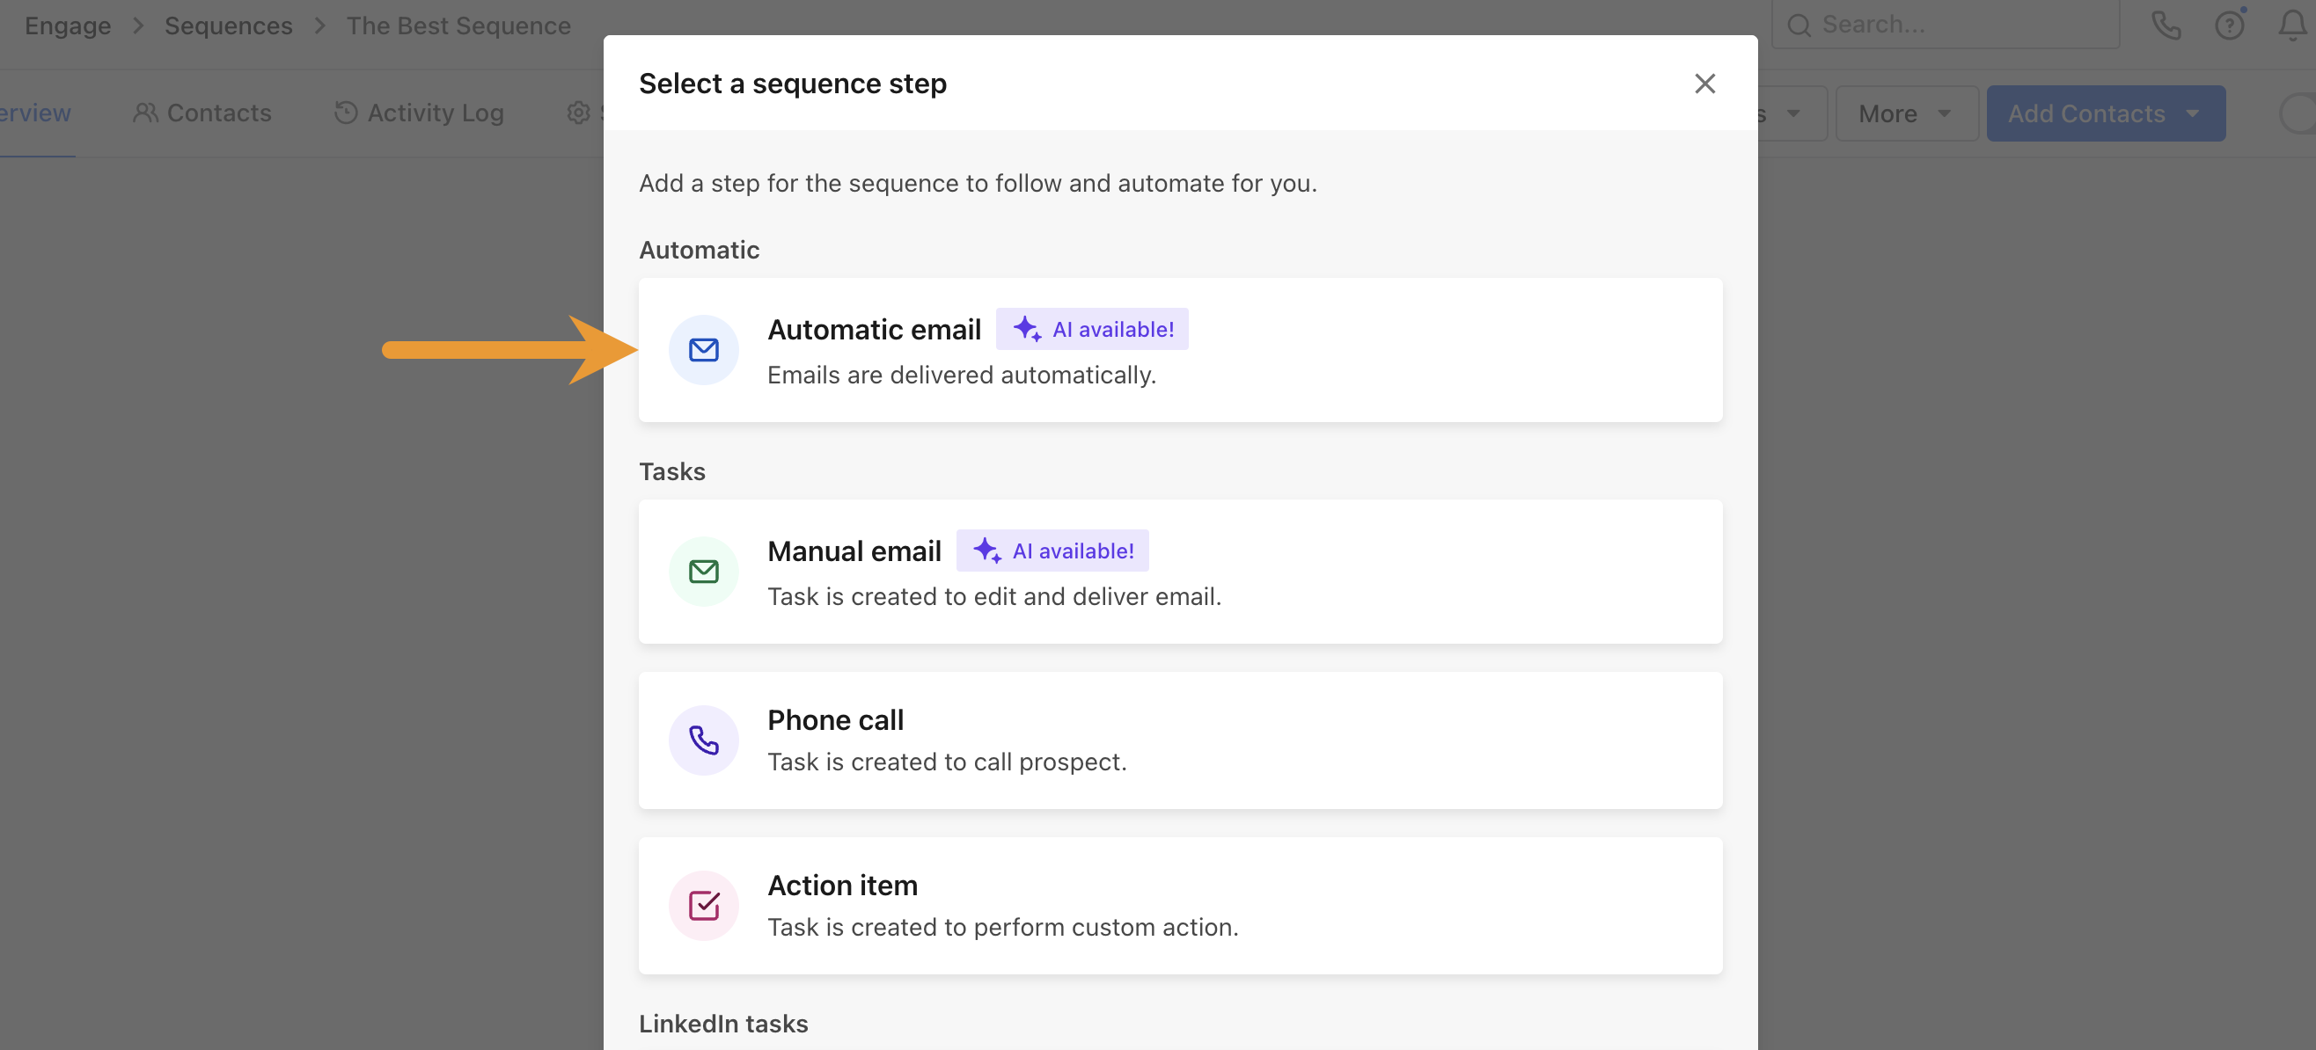
Task: Click the Automatic email step icon
Action: pos(703,348)
